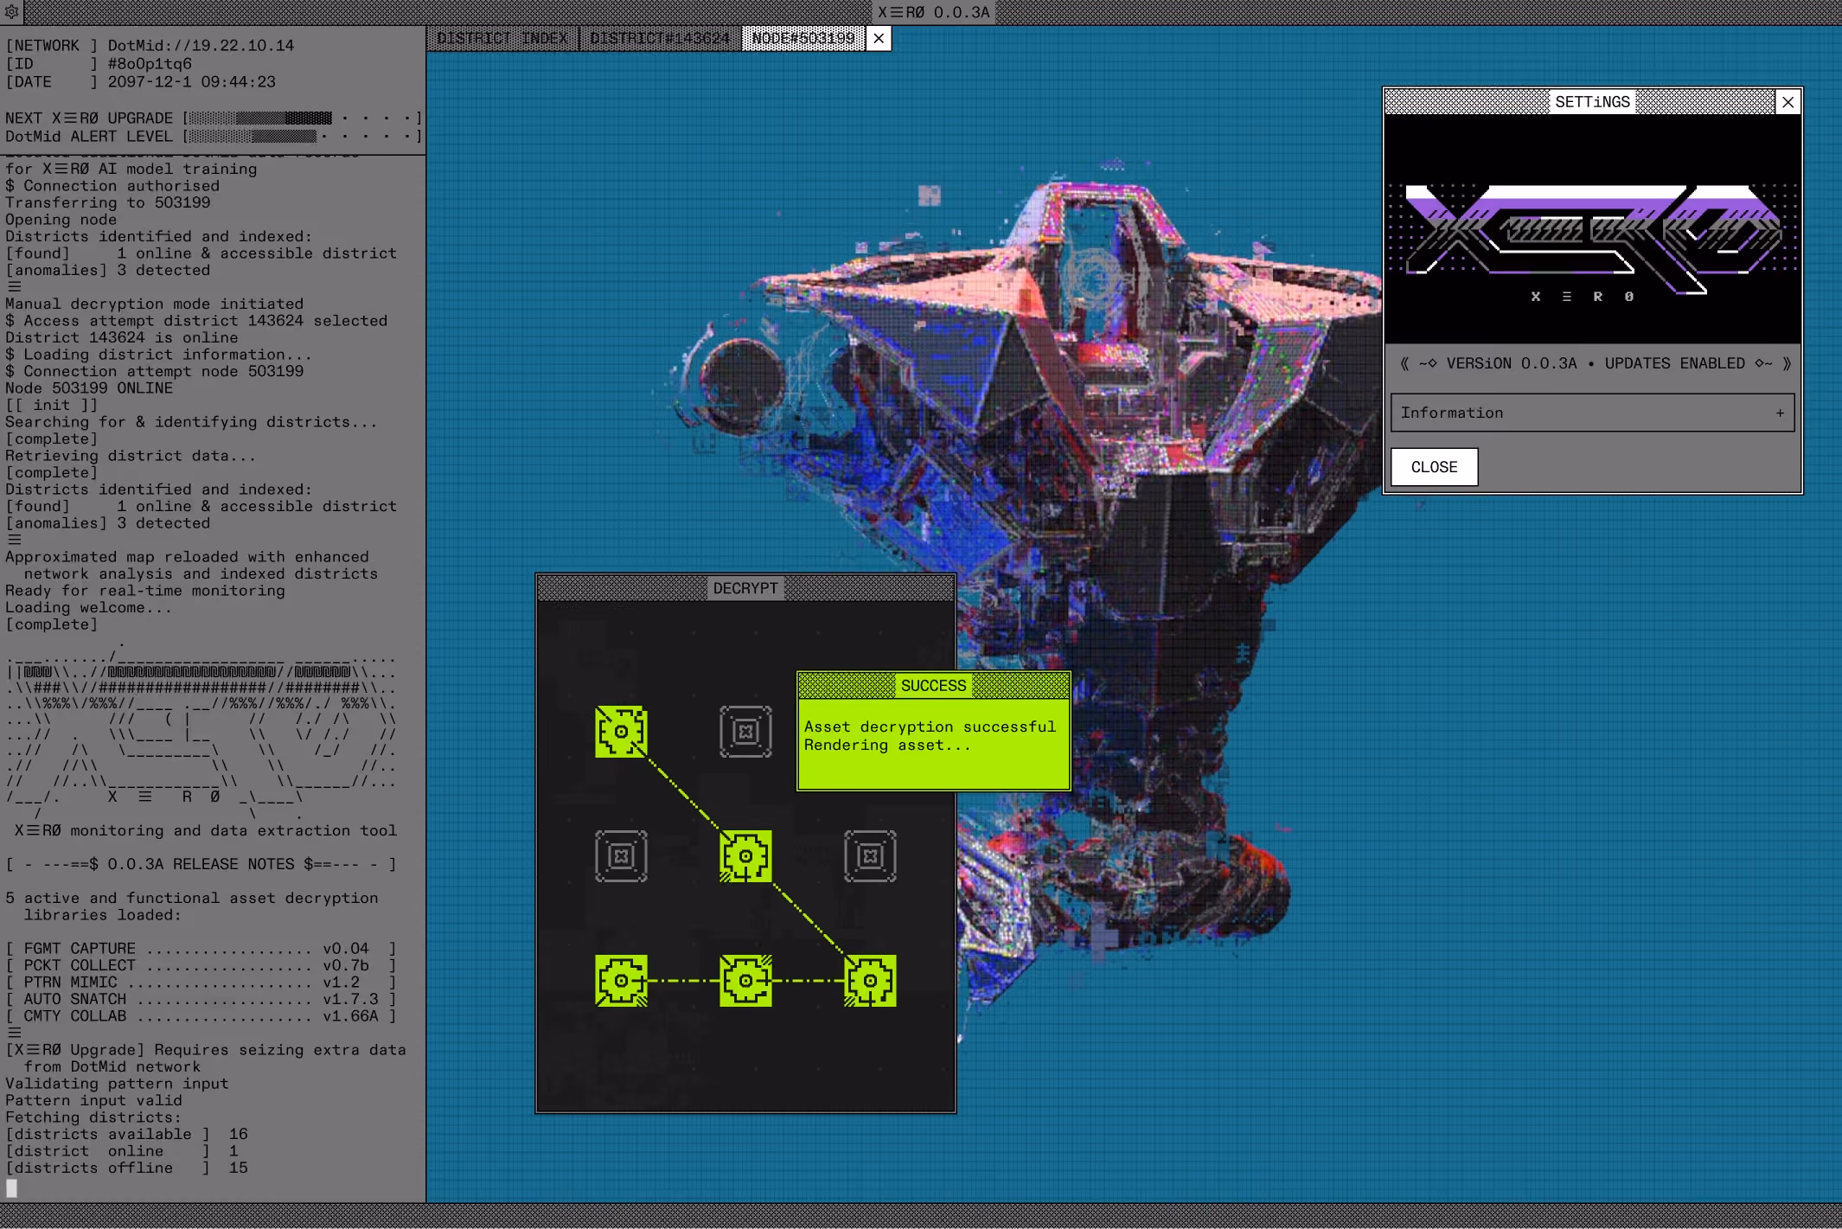Click the "AUTO SNATCH v1.7.3" library row

point(201,1000)
